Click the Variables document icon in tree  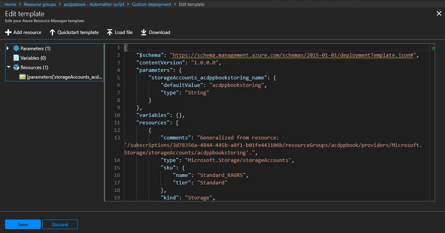pos(16,58)
